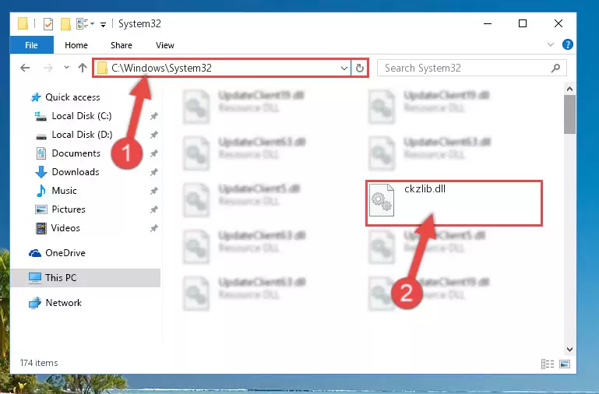This screenshot has width=599, height=394.
Task: Switch to details view layout
Action: point(548,364)
